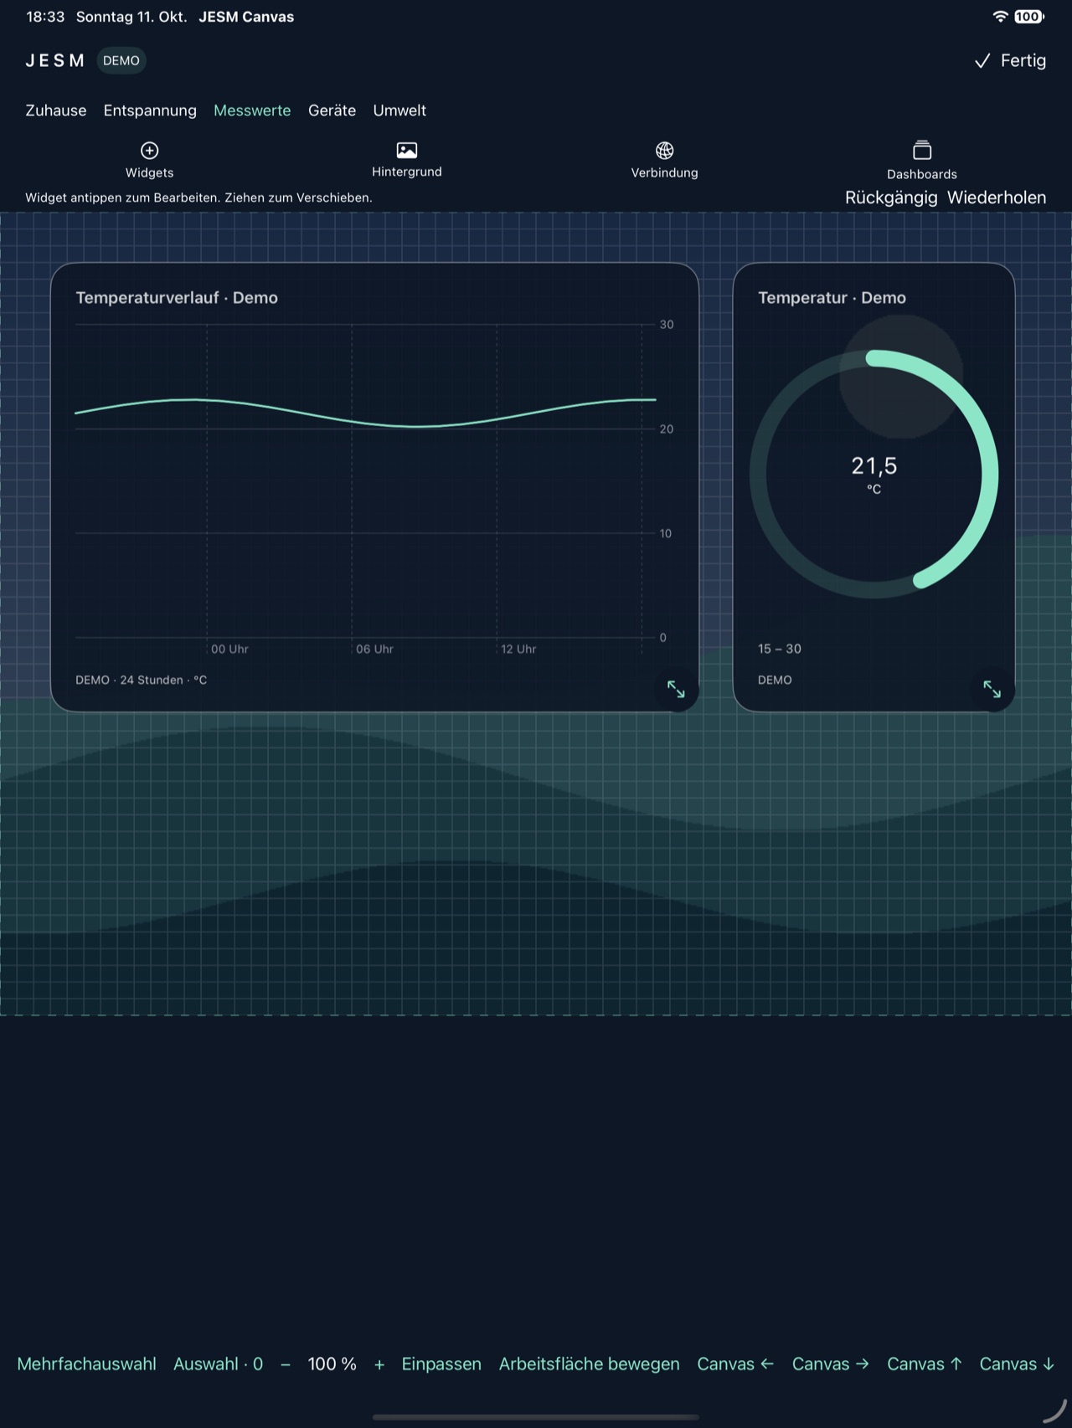Tap the resize handle on Temperatur gauge widget
The height and width of the screenshot is (1428, 1072).
[992, 689]
